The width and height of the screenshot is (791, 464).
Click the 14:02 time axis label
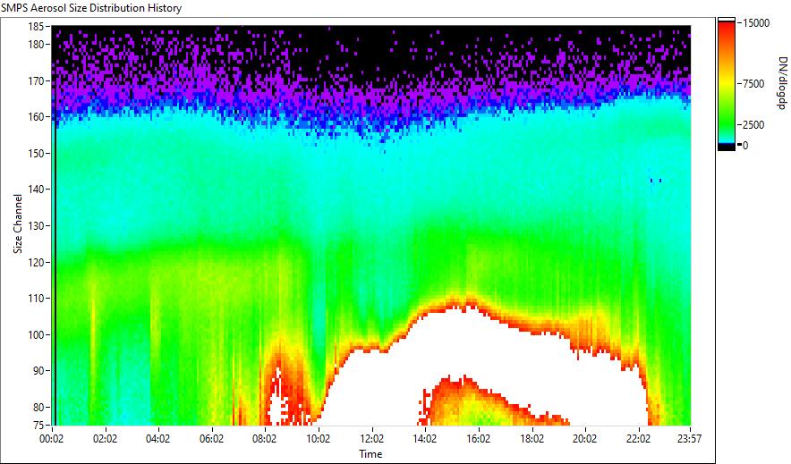[x=425, y=439]
